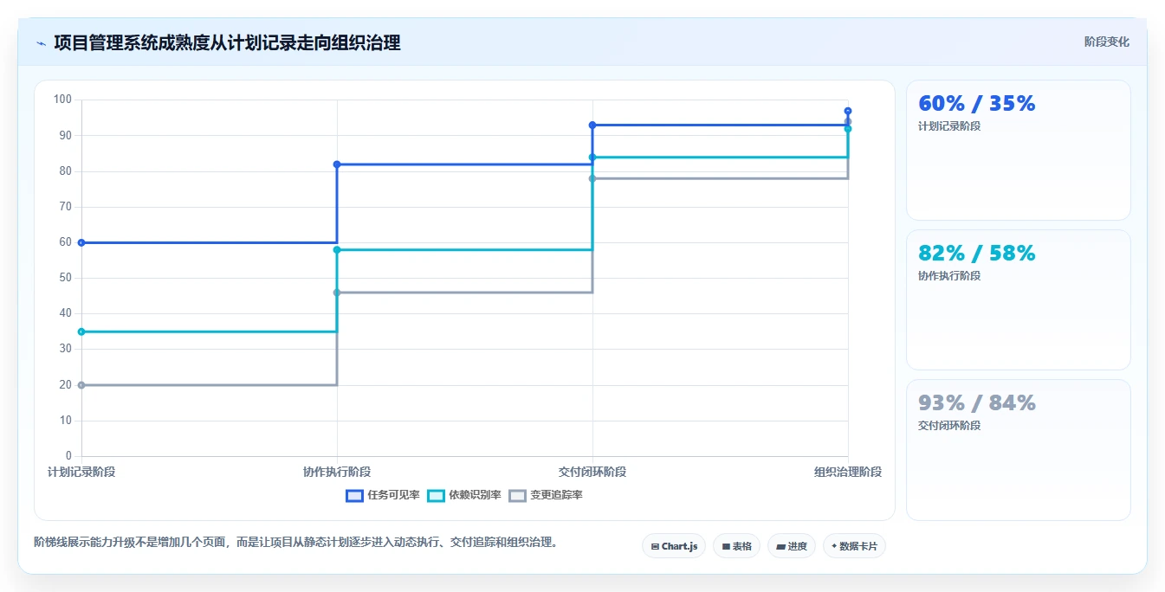Click the blue 任务可见率 legend swatch
This screenshot has width=1165, height=592.
point(354,495)
